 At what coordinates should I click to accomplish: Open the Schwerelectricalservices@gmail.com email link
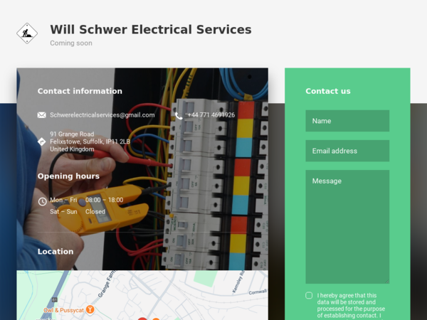[x=102, y=115]
